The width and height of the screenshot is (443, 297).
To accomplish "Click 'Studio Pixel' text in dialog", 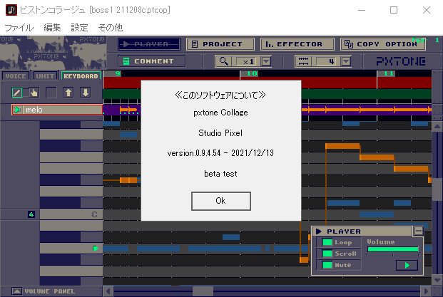I will pos(220,133).
